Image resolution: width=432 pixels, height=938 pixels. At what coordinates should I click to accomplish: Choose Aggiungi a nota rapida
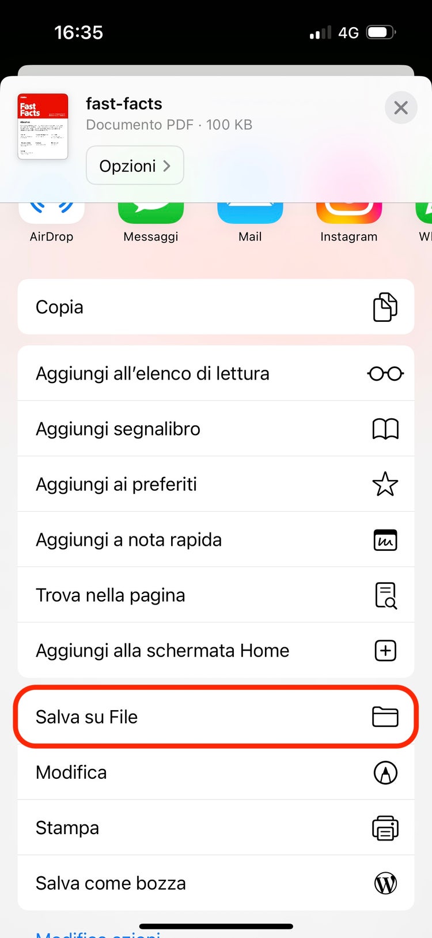pyautogui.click(x=216, y=539)
